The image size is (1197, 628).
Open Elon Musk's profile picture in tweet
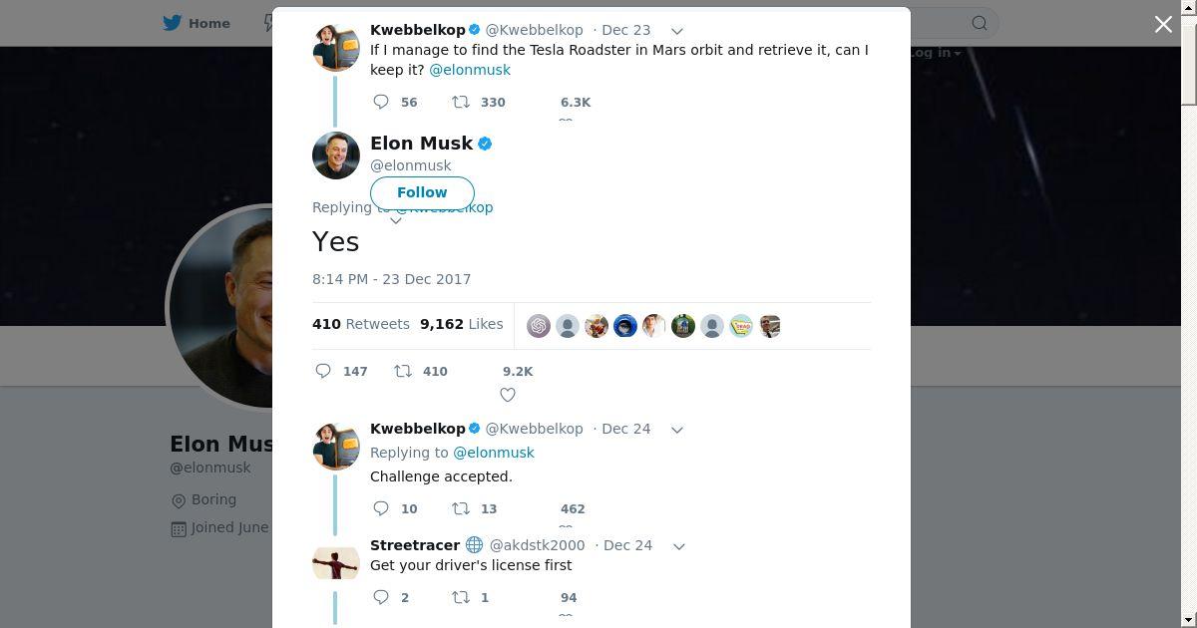click(336, 156)
